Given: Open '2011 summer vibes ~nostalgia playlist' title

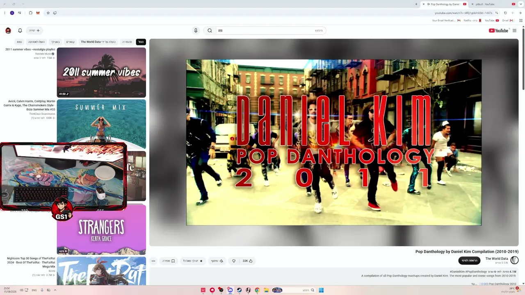Looking at the screenshot, I should coord(30,50).
